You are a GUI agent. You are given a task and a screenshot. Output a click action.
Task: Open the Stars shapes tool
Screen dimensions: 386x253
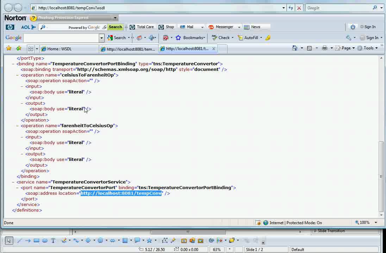coord(149,241)
